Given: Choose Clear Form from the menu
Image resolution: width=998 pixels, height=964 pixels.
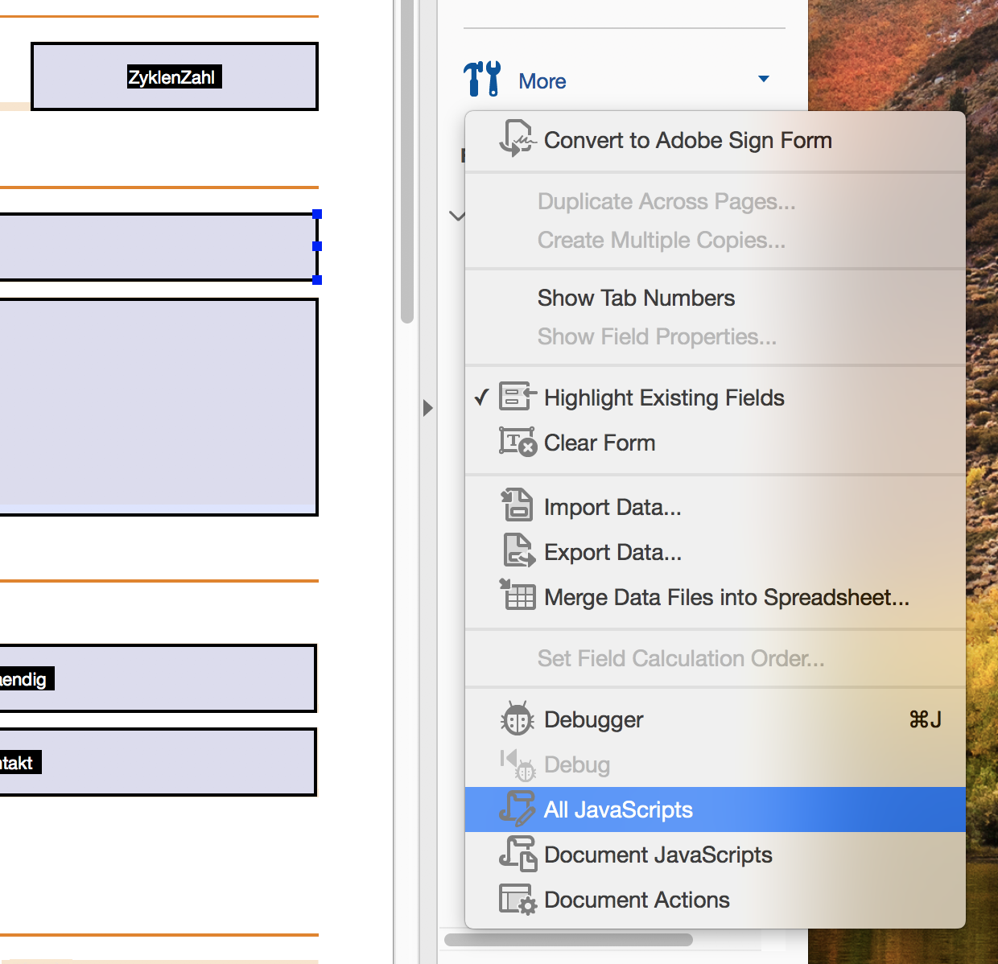Looking at the screenshot, I should (x=599, y=443).
